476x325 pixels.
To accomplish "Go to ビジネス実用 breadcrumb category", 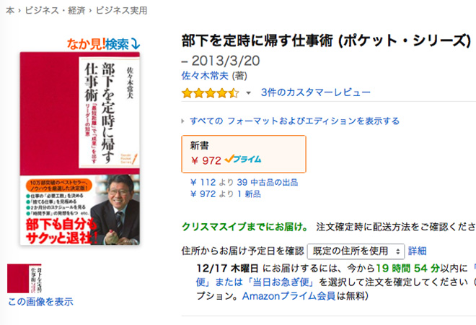I will (x=121, y=11).
